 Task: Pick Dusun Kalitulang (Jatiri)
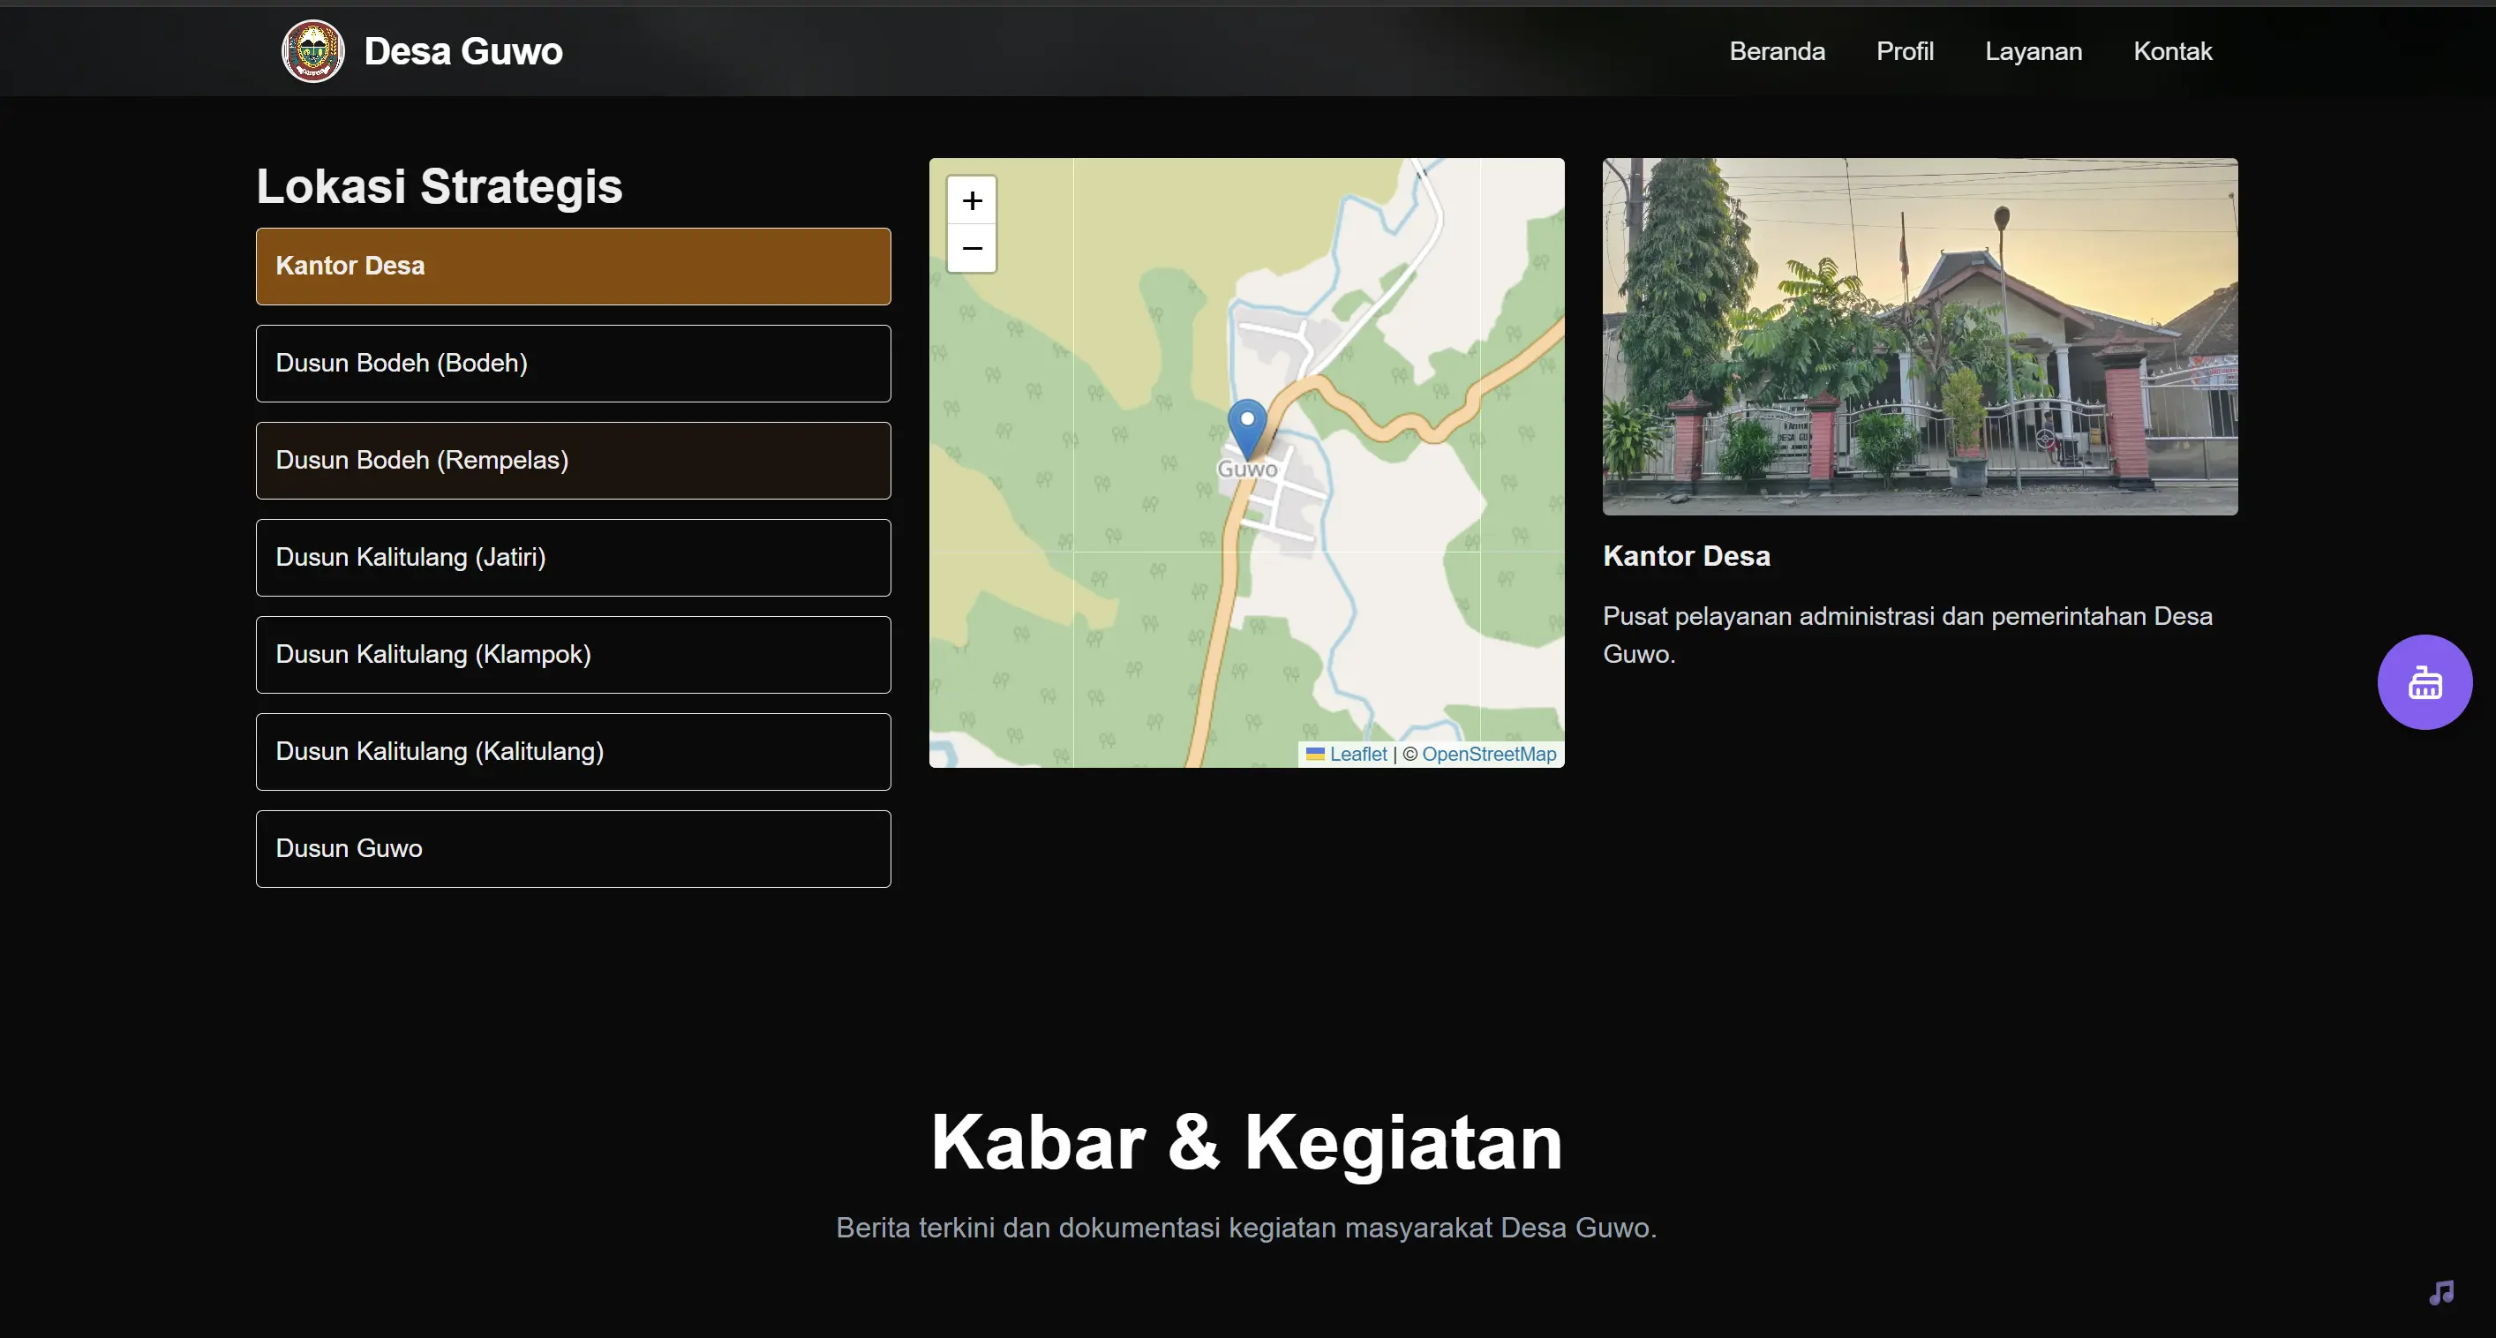tap(574, 557)
